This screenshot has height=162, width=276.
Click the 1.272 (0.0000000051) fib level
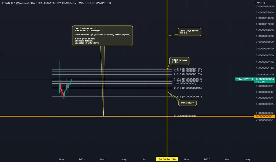188,81
